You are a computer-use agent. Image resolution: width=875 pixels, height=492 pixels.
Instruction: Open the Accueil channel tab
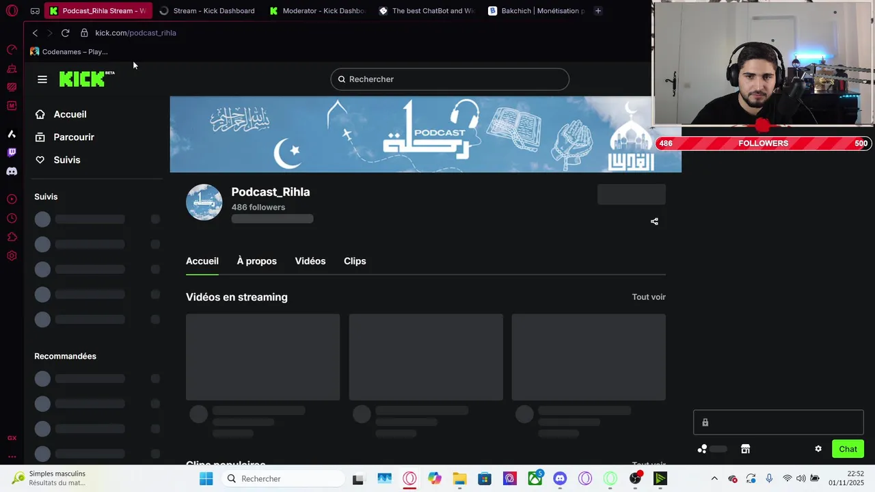click(x=202, y=261)
